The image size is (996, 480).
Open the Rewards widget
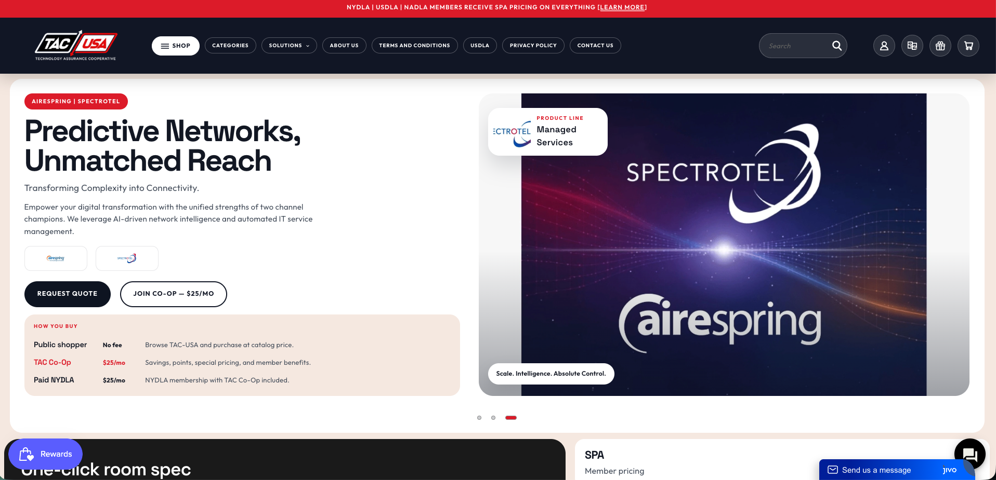click(x=45, y=454)
